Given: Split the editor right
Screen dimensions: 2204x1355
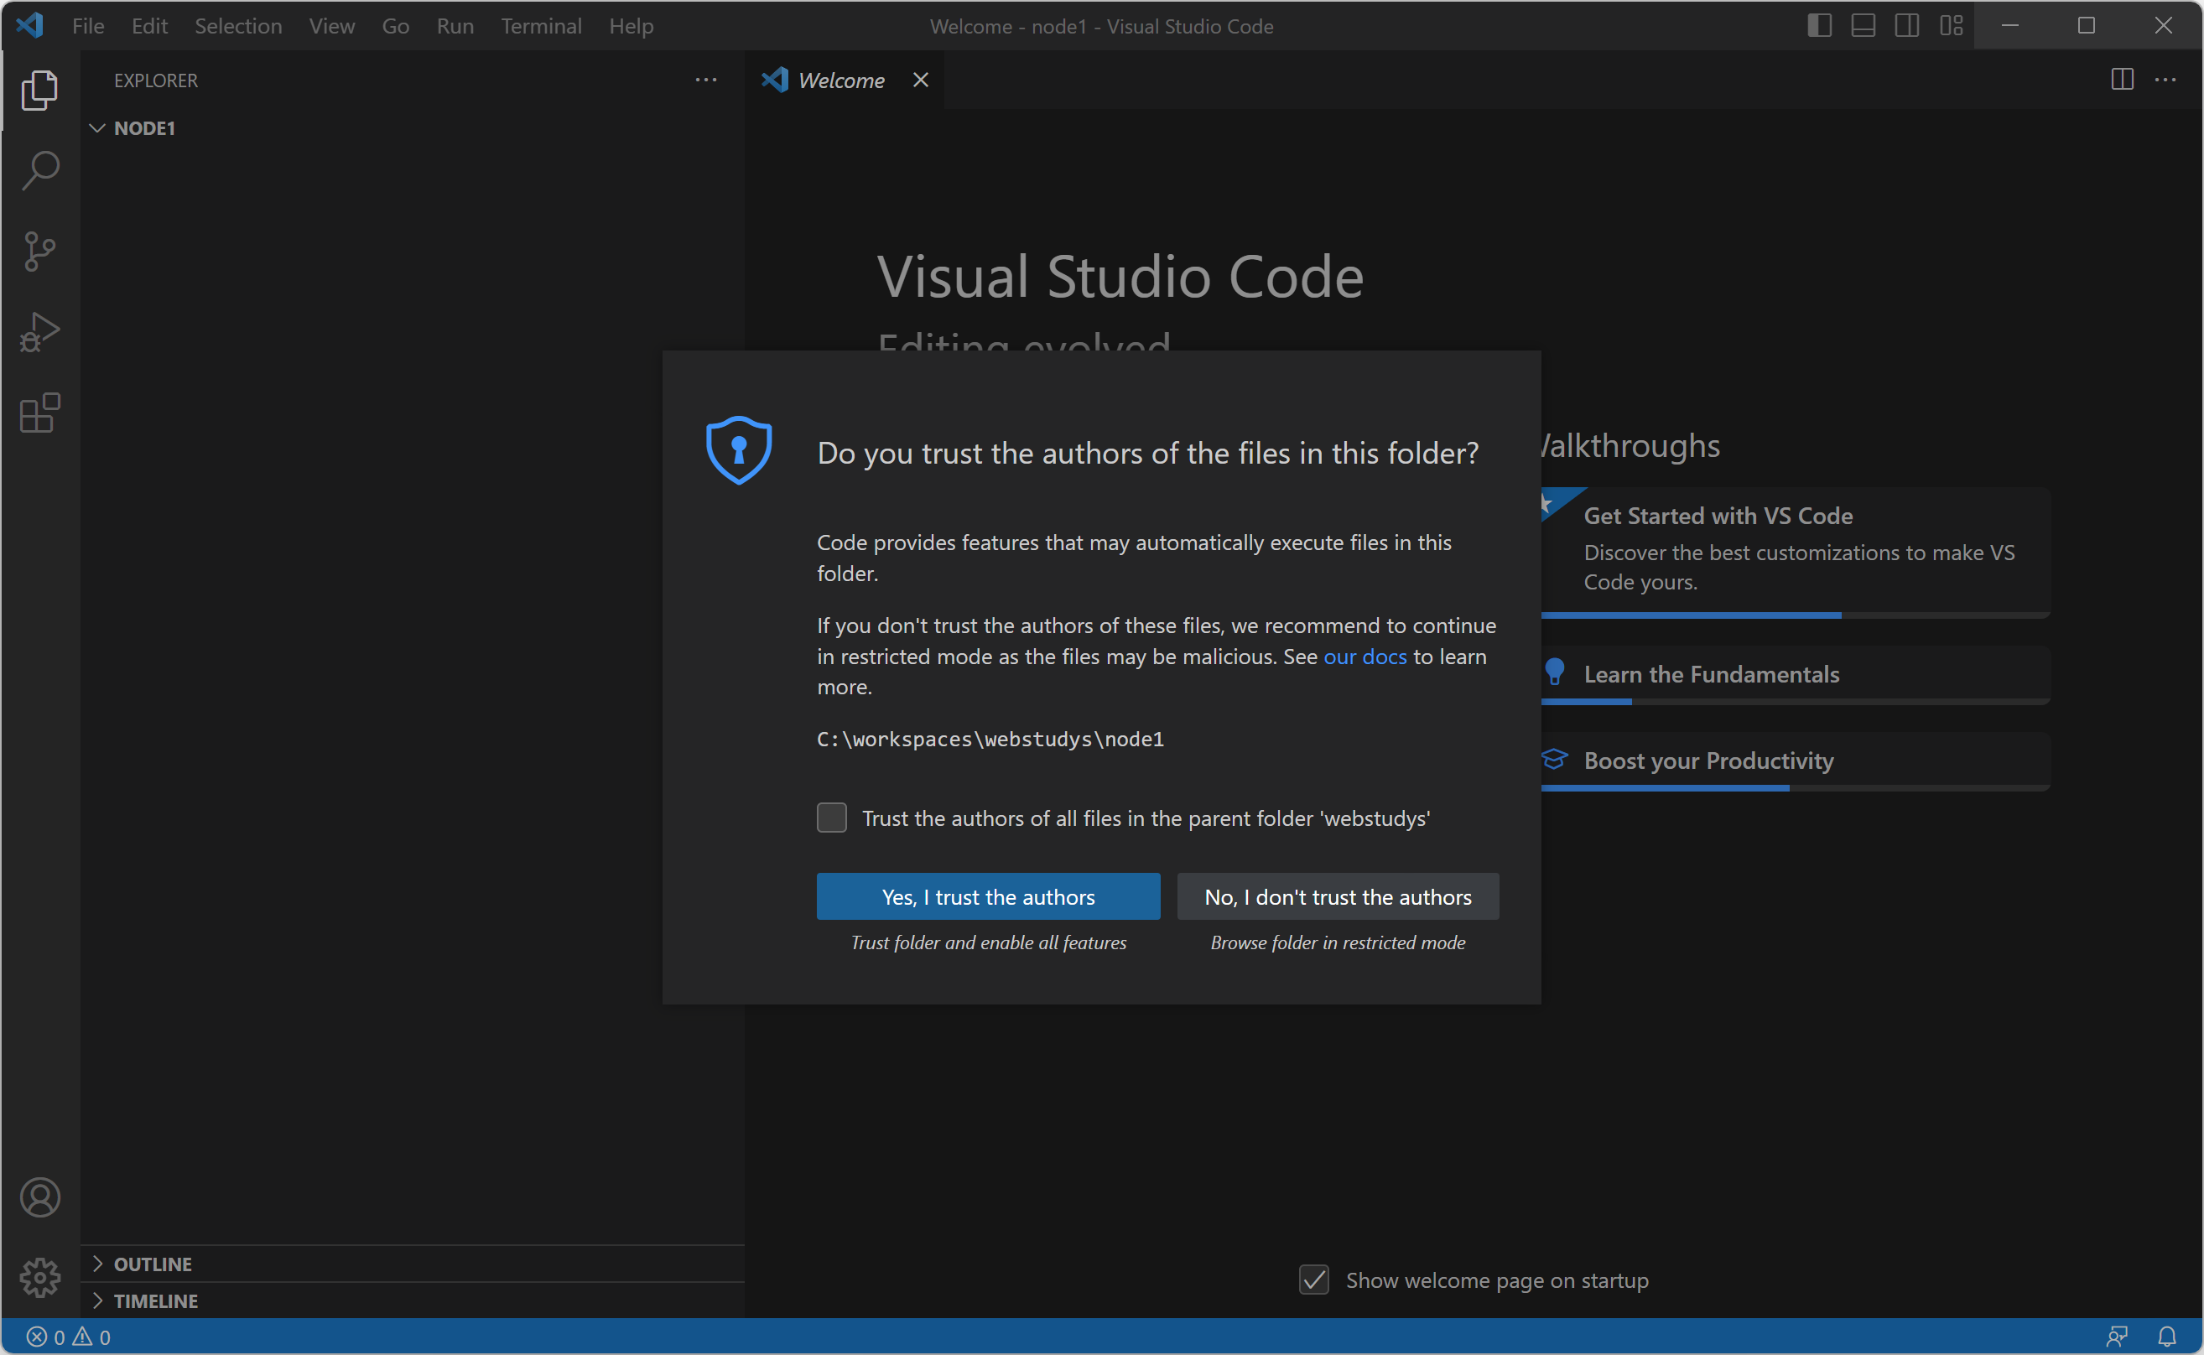Looking at the screenshot, I should (x=2122, y=80).
